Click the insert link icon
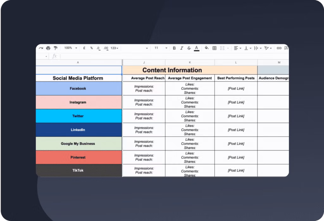The image size is (324, 221). (x=279, y=48)
